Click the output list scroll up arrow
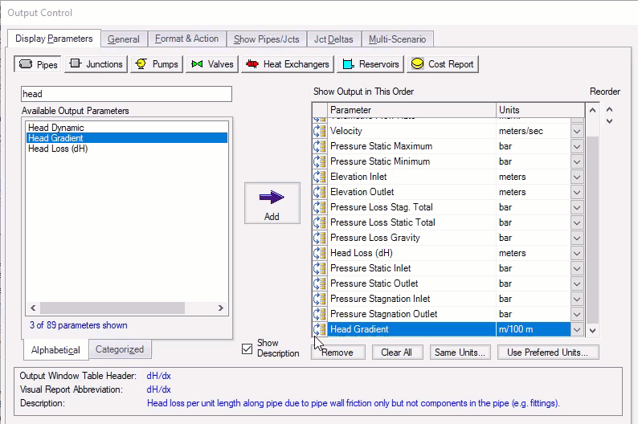Image resolution: width=638 pixels, height=424 pixels. tap(592, 110)
